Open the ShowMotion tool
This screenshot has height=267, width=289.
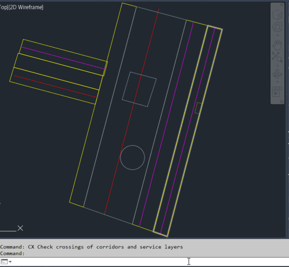(x=277, y=92)
